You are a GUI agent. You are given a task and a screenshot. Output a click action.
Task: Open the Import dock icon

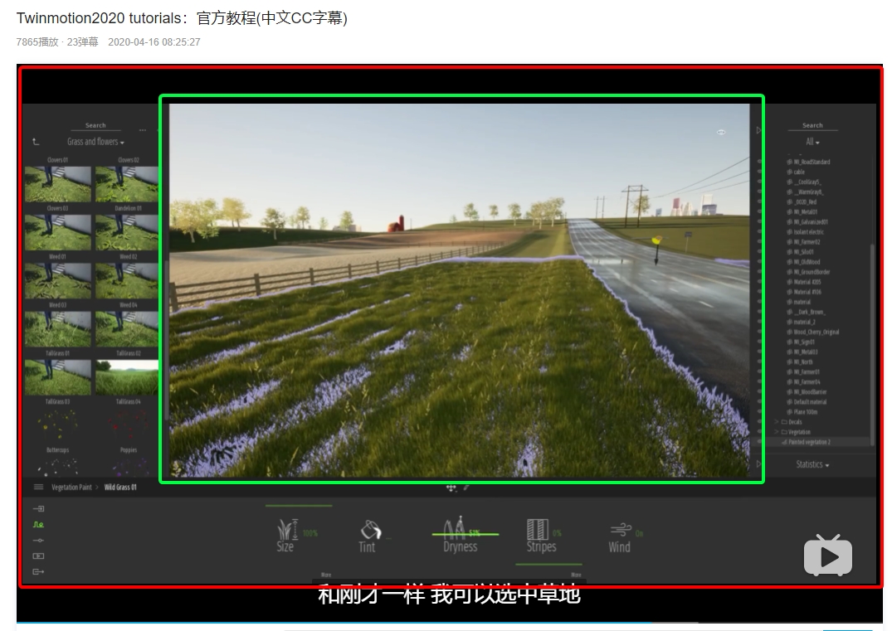pos(39,509)
